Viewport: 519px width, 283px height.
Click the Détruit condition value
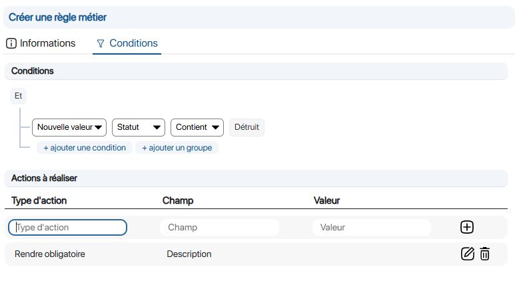point(247,127)
